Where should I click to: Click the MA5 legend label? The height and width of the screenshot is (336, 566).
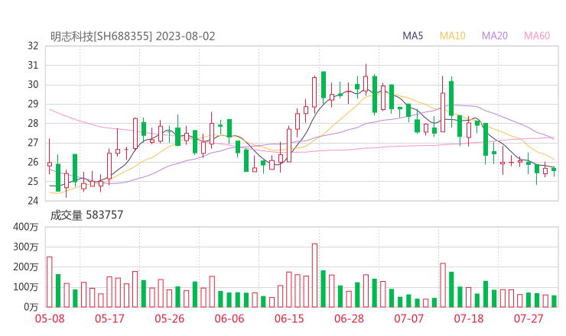[x=412, y=36]
